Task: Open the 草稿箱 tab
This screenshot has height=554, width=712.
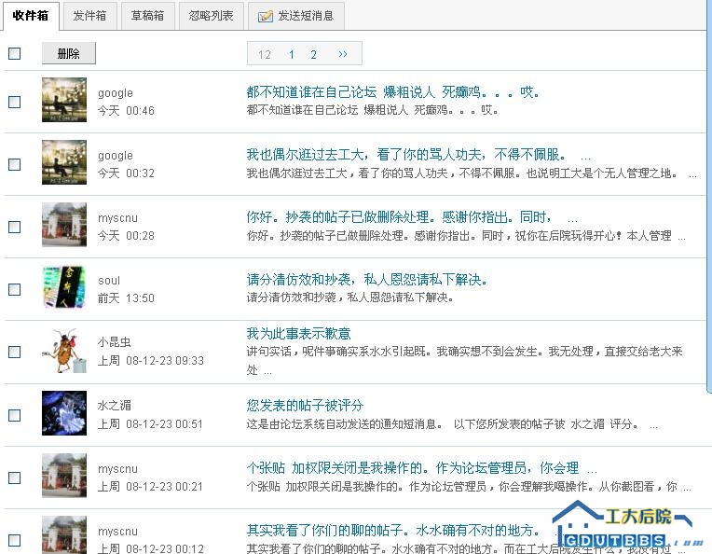Action: point(147,16)
